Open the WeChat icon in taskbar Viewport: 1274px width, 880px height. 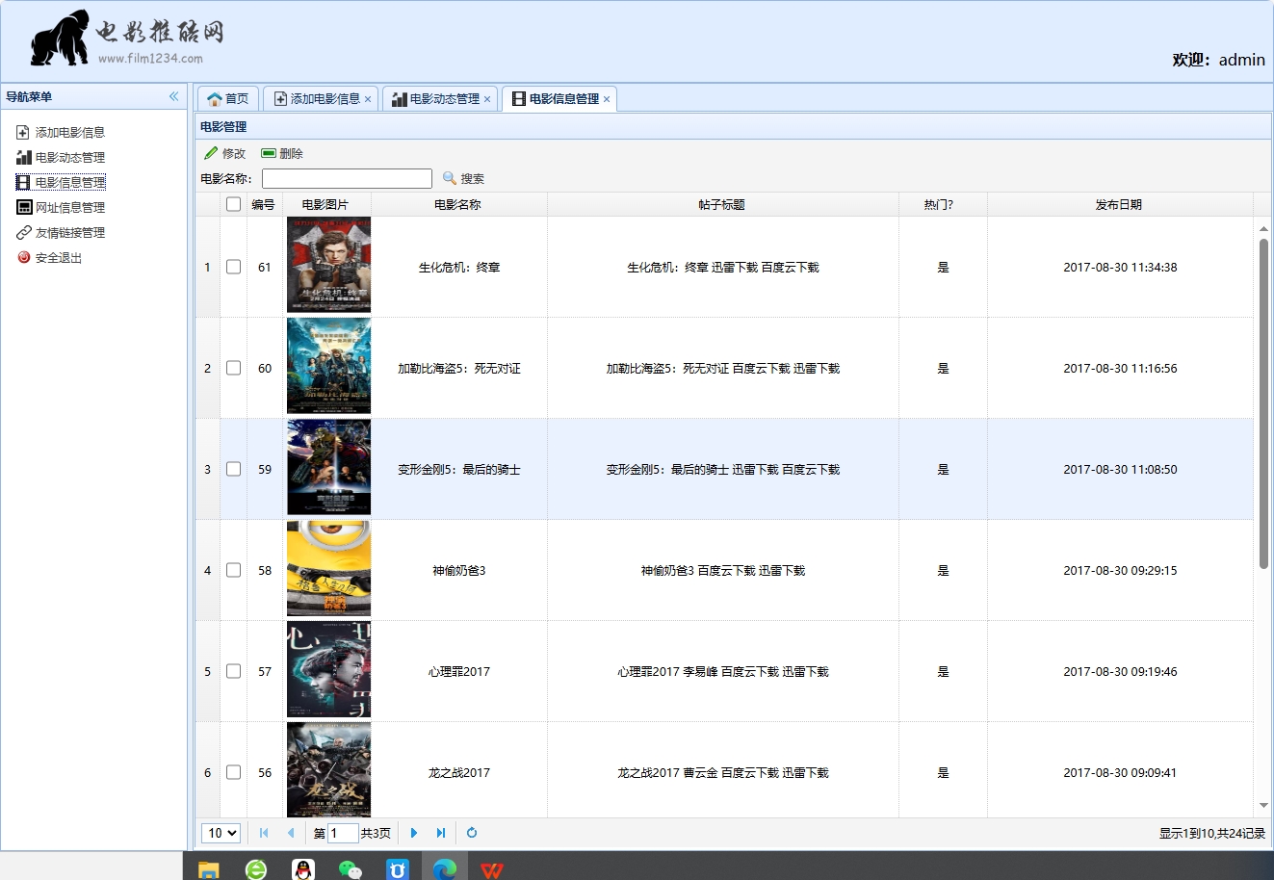(x=351, y=869)
